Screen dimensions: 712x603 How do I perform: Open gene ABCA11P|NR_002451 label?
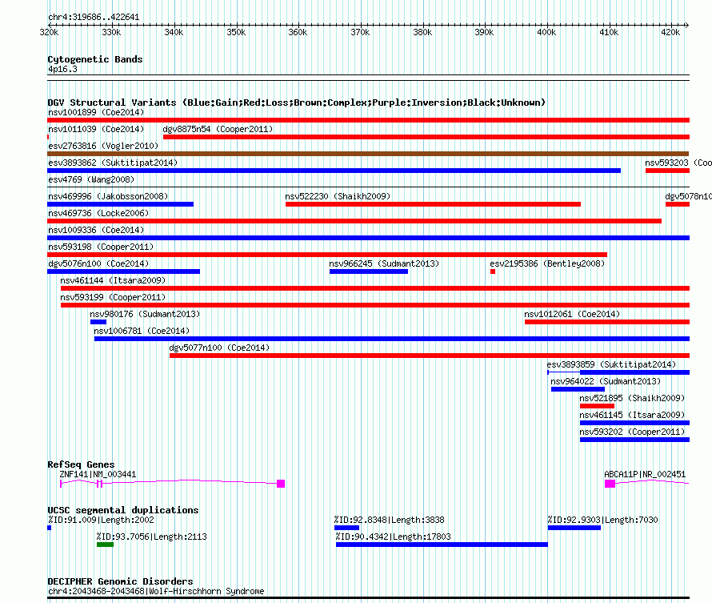click(x=645, y=474)
